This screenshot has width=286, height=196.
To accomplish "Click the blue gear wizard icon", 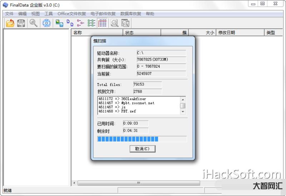I will tap(46, 23).
